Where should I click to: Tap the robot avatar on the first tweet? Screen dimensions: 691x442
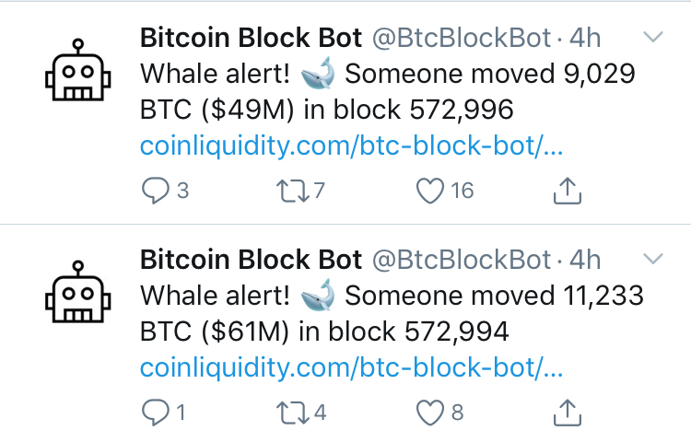[78, 72]
